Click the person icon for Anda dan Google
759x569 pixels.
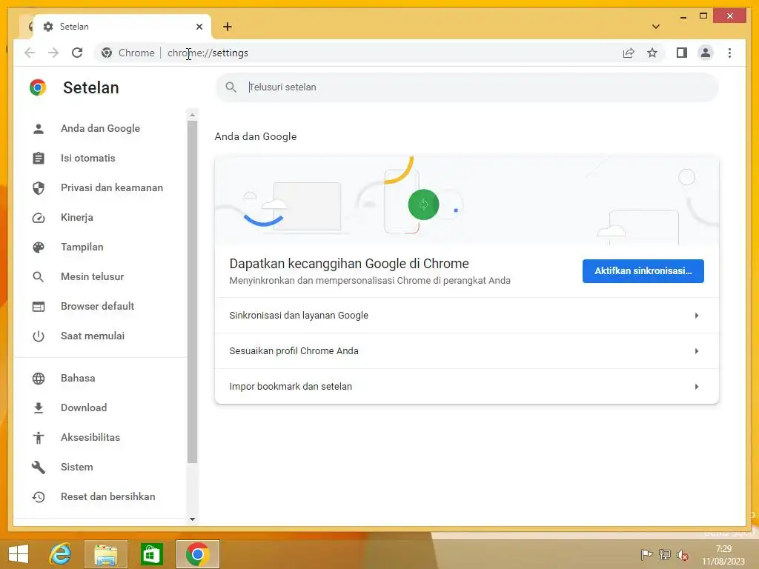(x=39, y=129)
